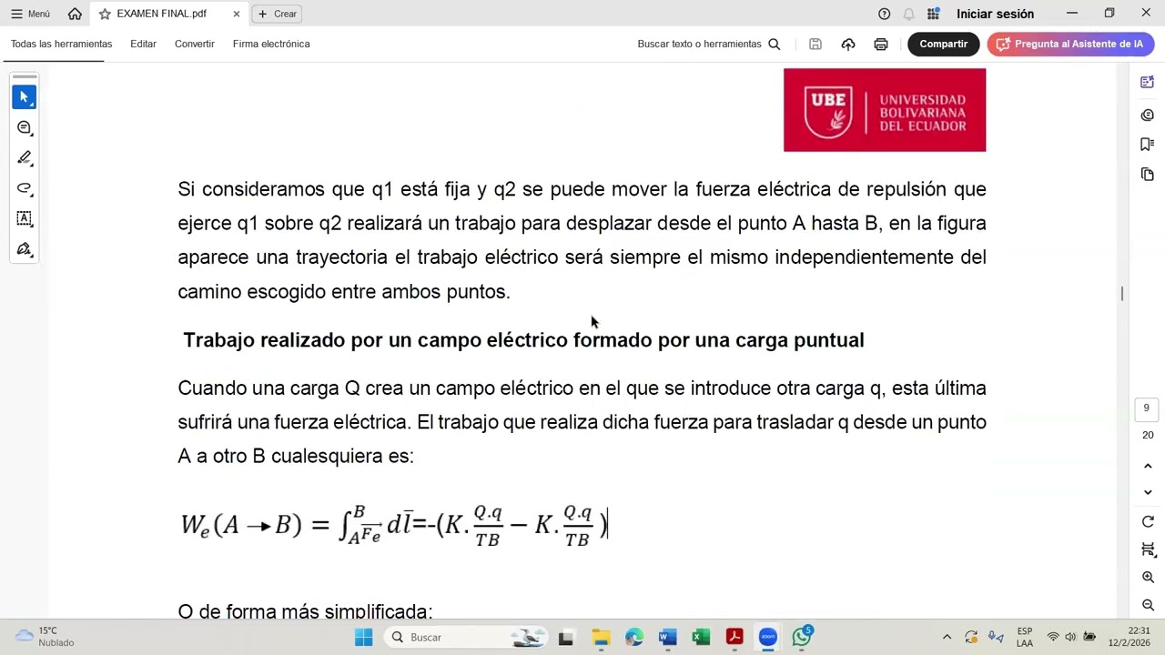The width and height of the screenshot is (1165, 655).
Task: Open the page thumbnails copy icon
Action: [1147, 174]
